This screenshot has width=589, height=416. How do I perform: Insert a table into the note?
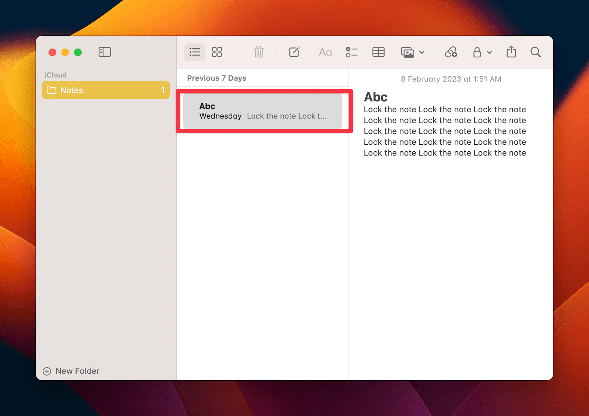(378, 52)
